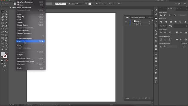Click Horizontal Distribute Right icon
Image resolution: width=188 pixels, height=106 pixels.
click(186, 39)
